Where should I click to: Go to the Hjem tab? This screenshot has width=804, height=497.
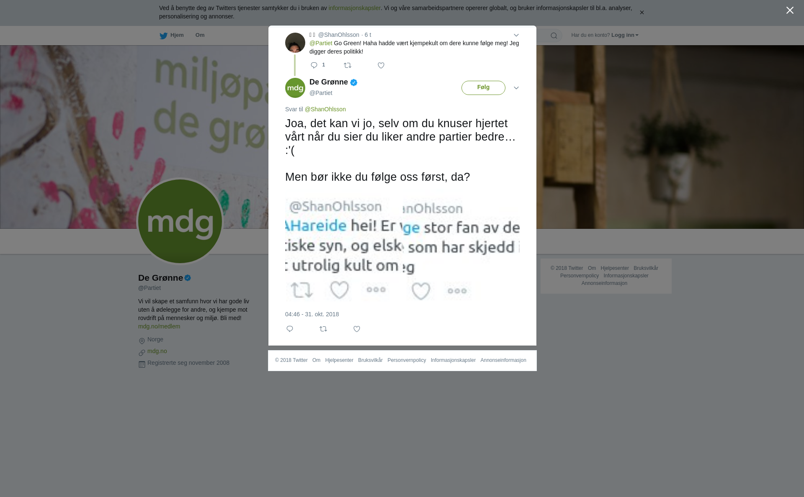pyautogui.click(x=172, y=35)
